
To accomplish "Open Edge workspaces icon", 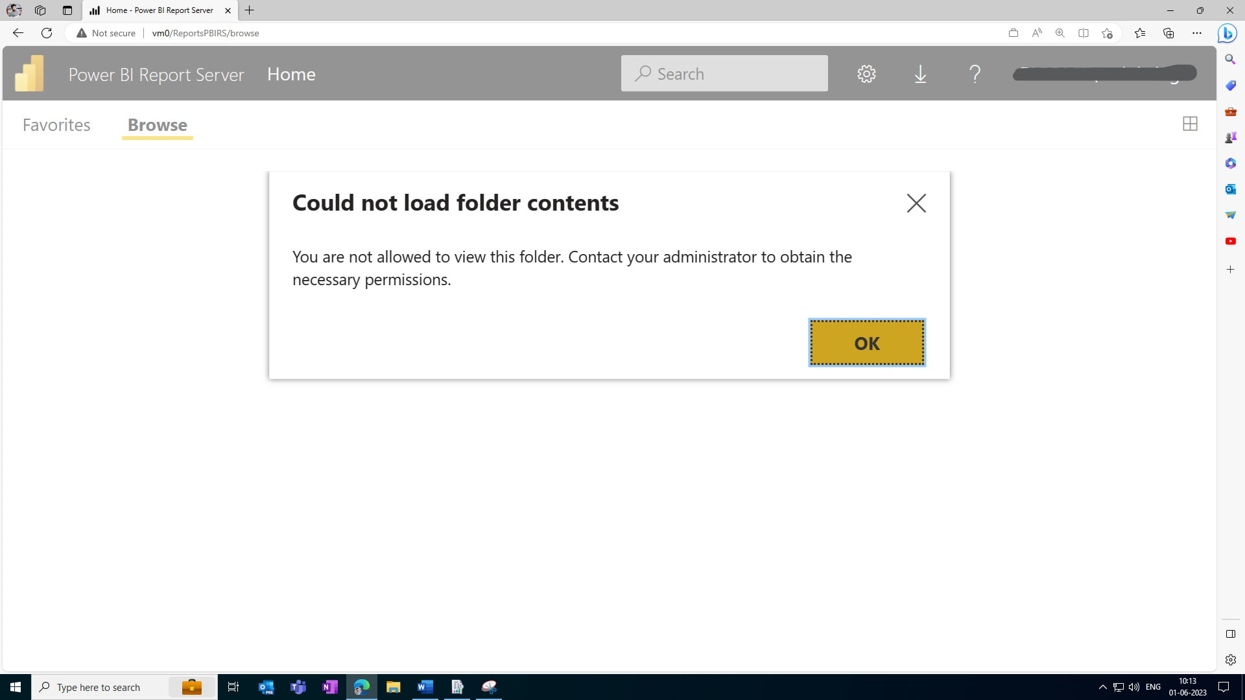I will (40, 10).
